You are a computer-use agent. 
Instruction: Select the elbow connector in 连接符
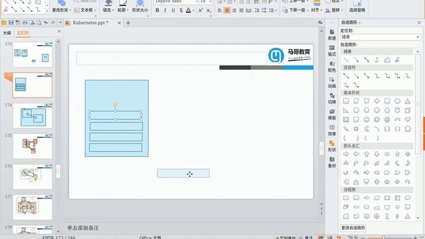[x=377, y=76]
